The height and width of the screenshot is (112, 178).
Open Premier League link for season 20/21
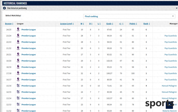point(29,54)
